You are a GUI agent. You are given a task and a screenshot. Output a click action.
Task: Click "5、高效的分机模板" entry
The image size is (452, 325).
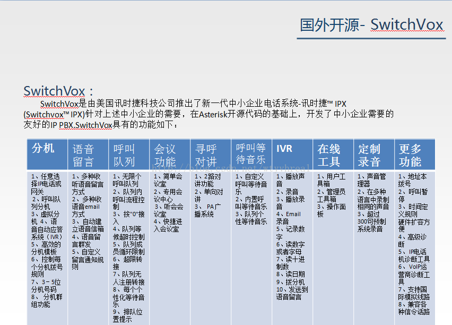[46, 248]
